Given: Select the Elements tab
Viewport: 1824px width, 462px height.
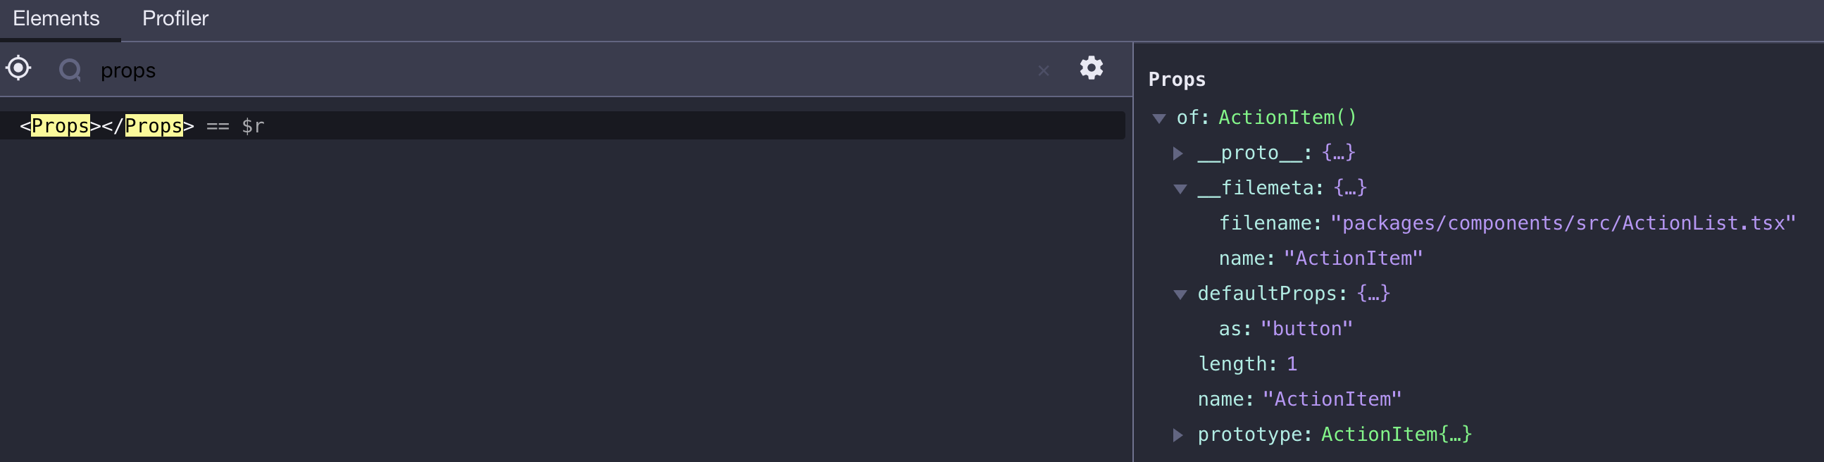Looking at the screenshot, I should 56,18.
